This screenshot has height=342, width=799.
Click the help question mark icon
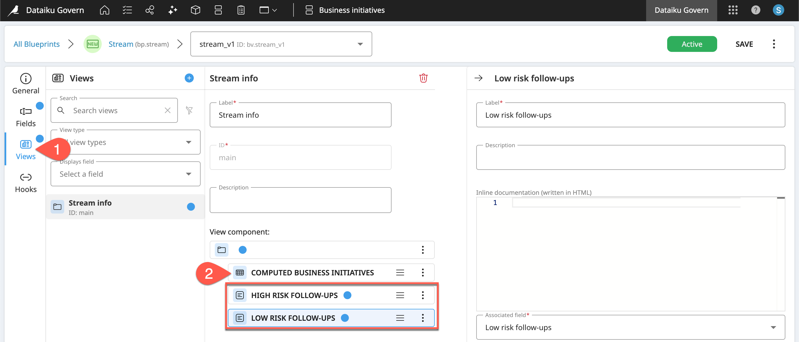756,10
